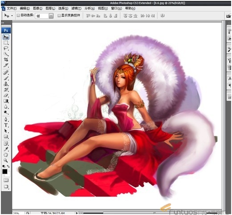
Task: Align right edges in options bar
Action: (116, 16)
